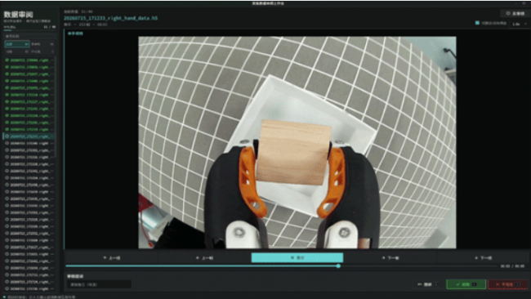The width and height of the screenshot is (531, 299).
Task: Open the second filter dropdown in sidebar
Action: pyautogui.click(x=42, y=44)
